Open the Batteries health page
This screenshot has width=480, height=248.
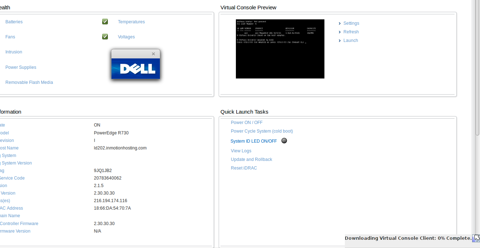14,22
